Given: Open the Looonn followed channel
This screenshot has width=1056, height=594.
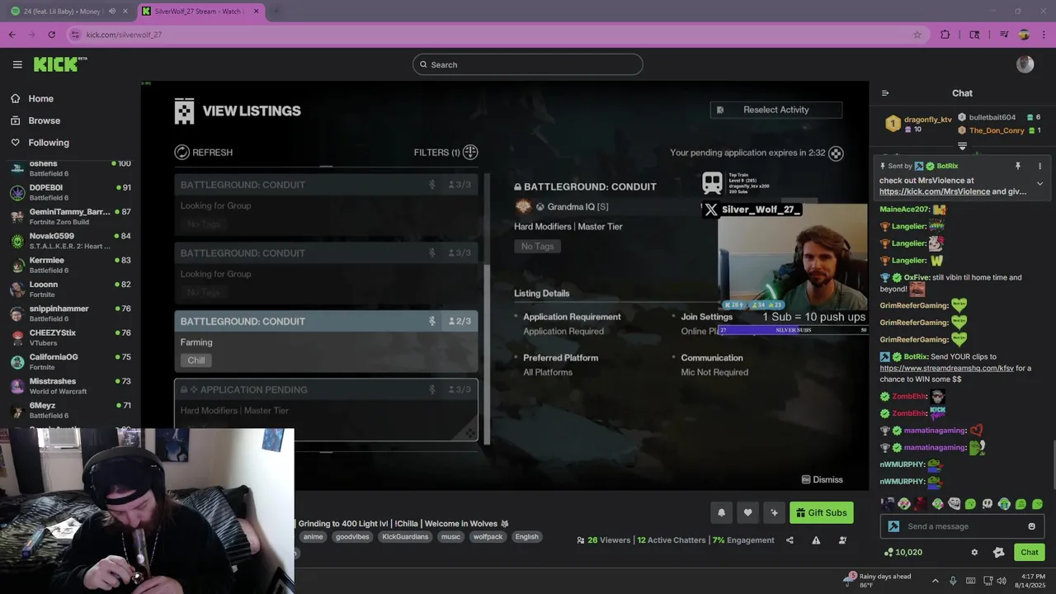Looking at the screenshot, I should (x=70, y=289).
